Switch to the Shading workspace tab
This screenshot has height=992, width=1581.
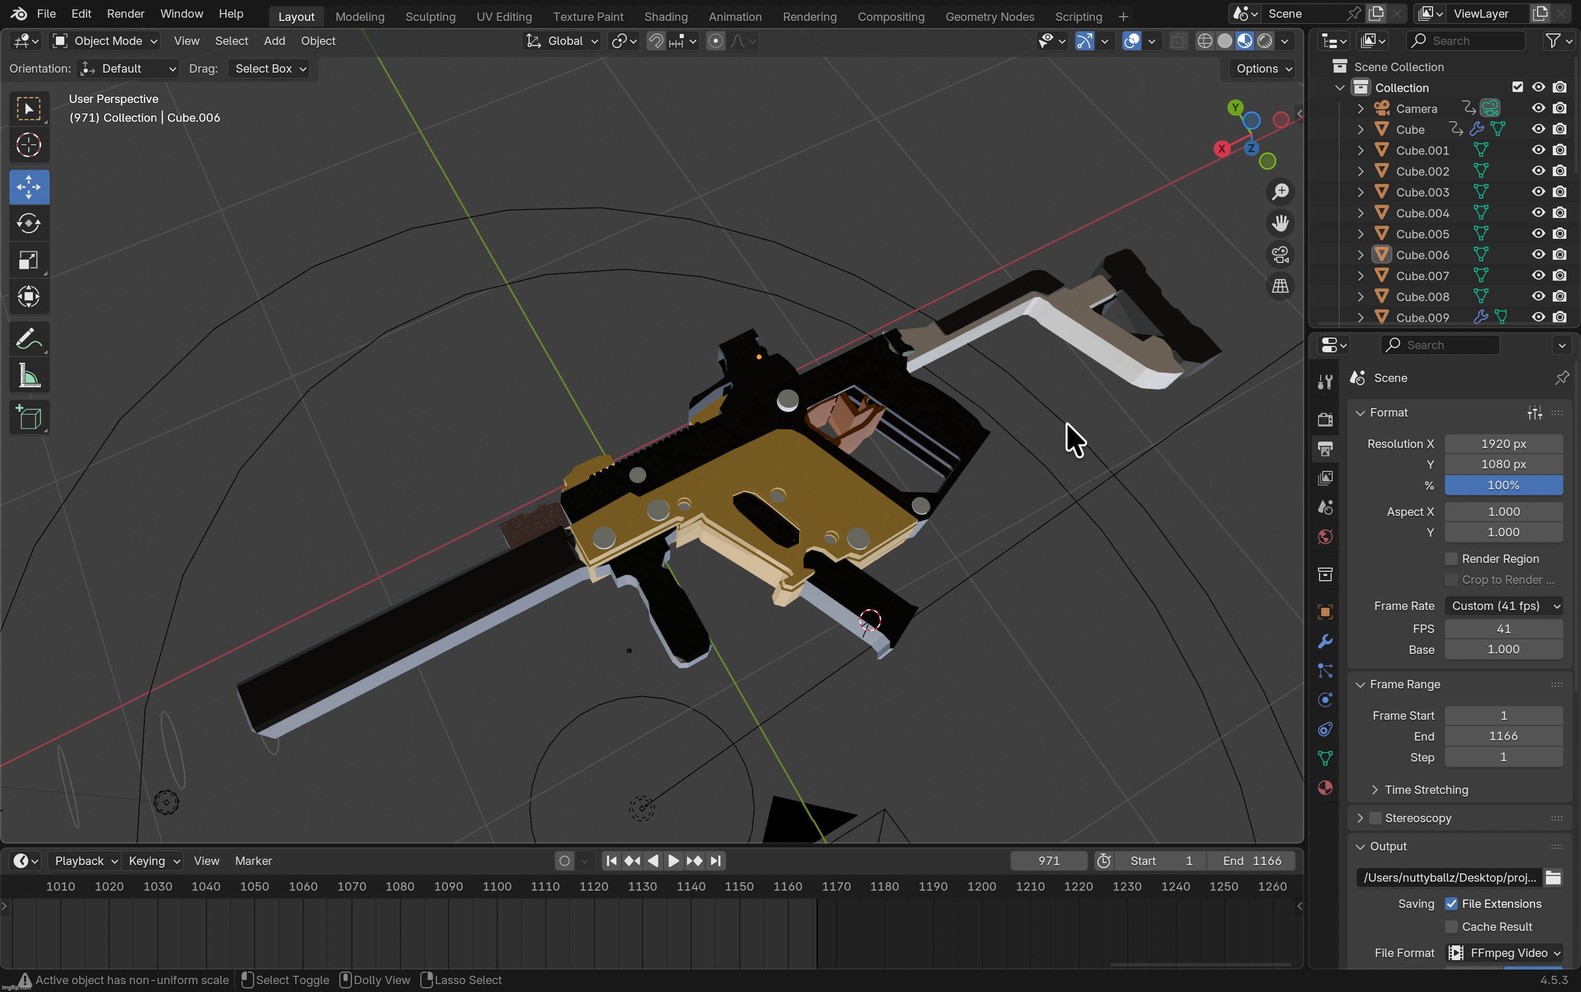[666, 16]
